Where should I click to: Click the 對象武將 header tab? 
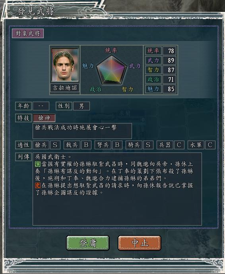pos(28,33)
